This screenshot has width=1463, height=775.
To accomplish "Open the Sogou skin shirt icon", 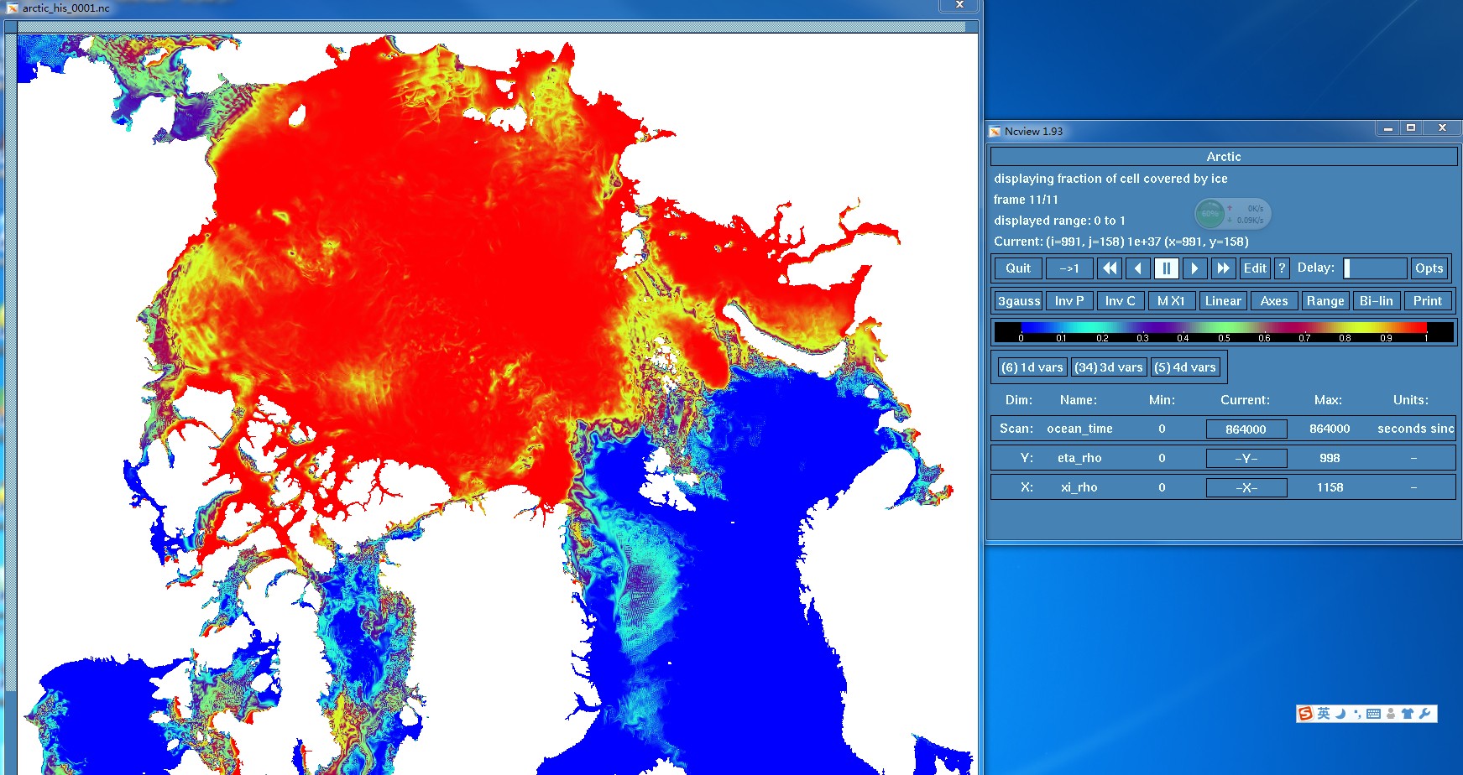I will point(1408,714).
